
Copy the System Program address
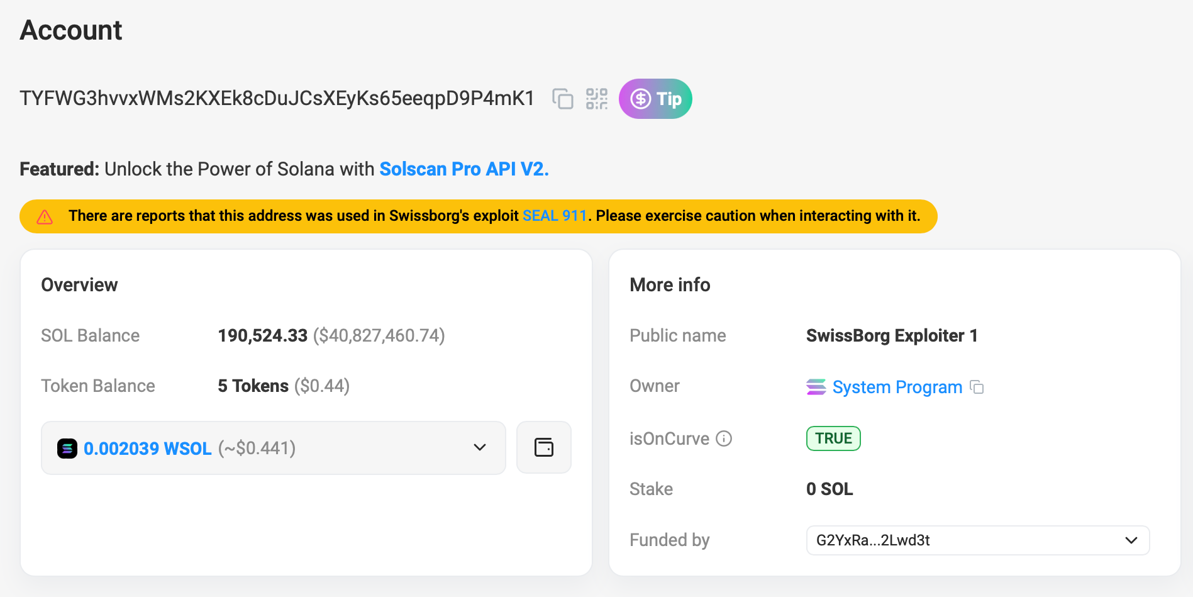click(978, 388)
